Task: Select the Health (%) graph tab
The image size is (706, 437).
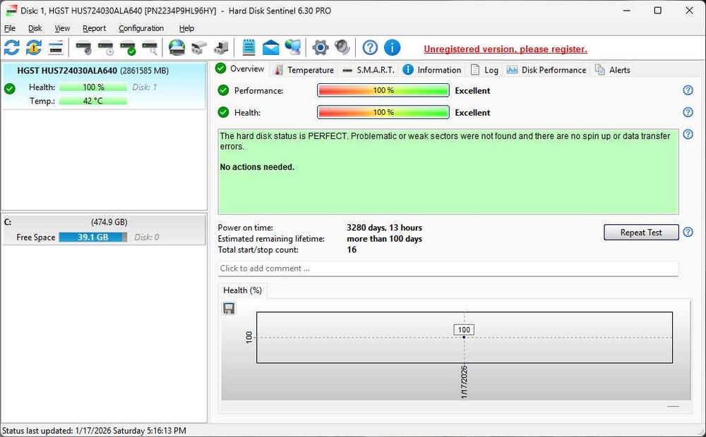Action: point(242,290)
